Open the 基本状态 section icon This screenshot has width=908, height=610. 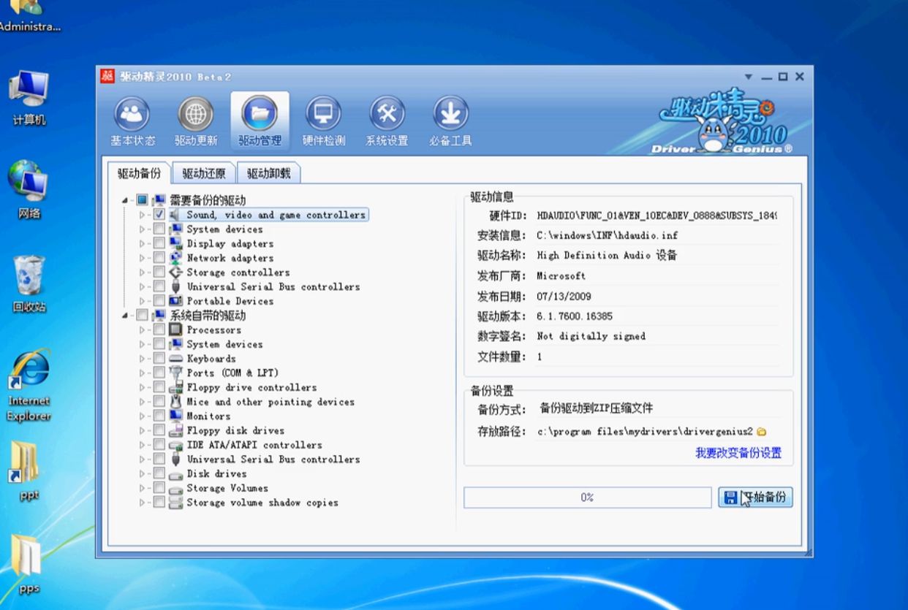[x=132, y=115]
